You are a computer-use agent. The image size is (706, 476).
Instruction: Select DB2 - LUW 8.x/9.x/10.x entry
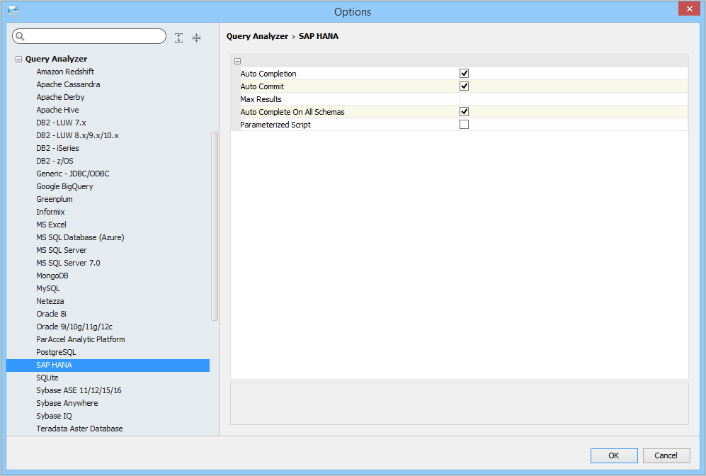[x=77, y=135]
